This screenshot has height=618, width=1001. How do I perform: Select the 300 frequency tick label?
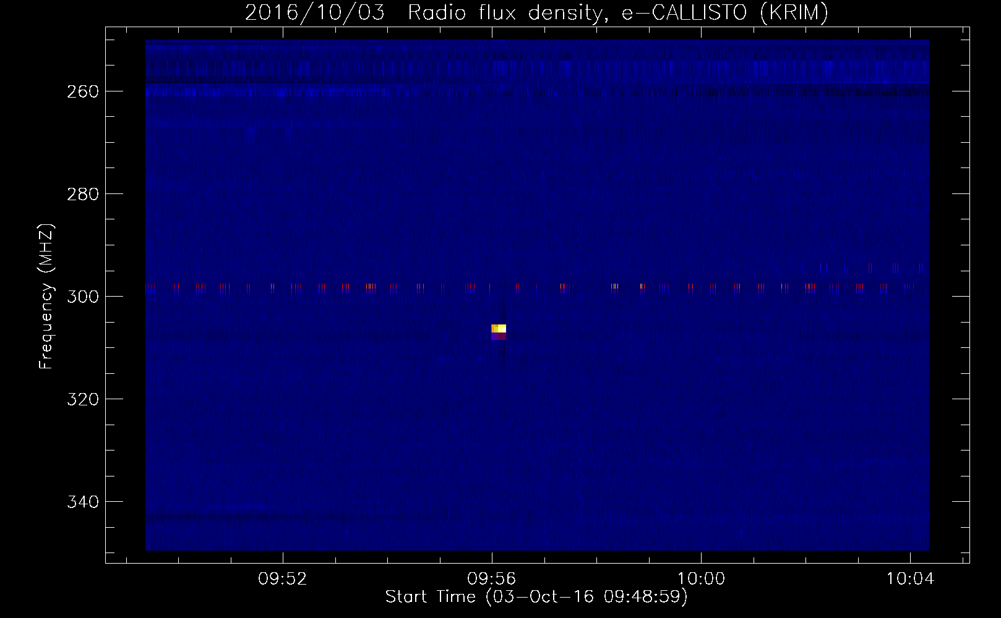tap(82, 297)
